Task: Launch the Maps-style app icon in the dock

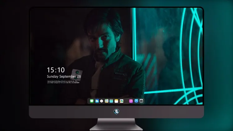Action: [x=107, y=101]
